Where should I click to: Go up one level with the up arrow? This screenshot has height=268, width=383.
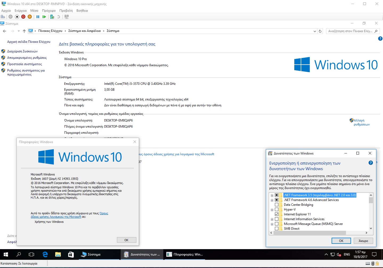pyautogui.click(x=24, y=31)
